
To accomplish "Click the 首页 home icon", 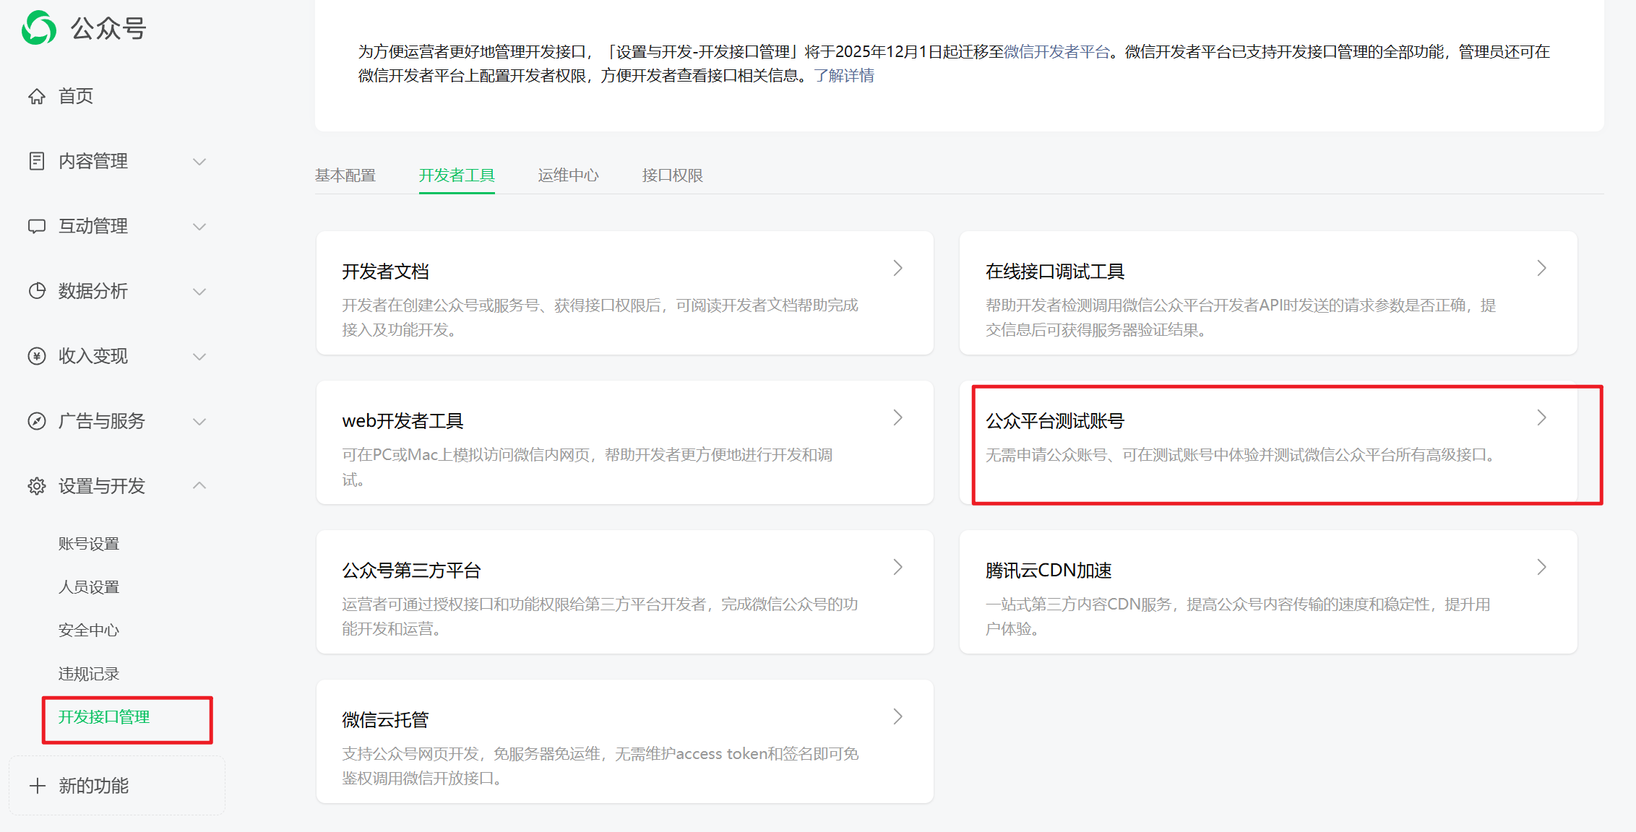I will tap(37, 96).
